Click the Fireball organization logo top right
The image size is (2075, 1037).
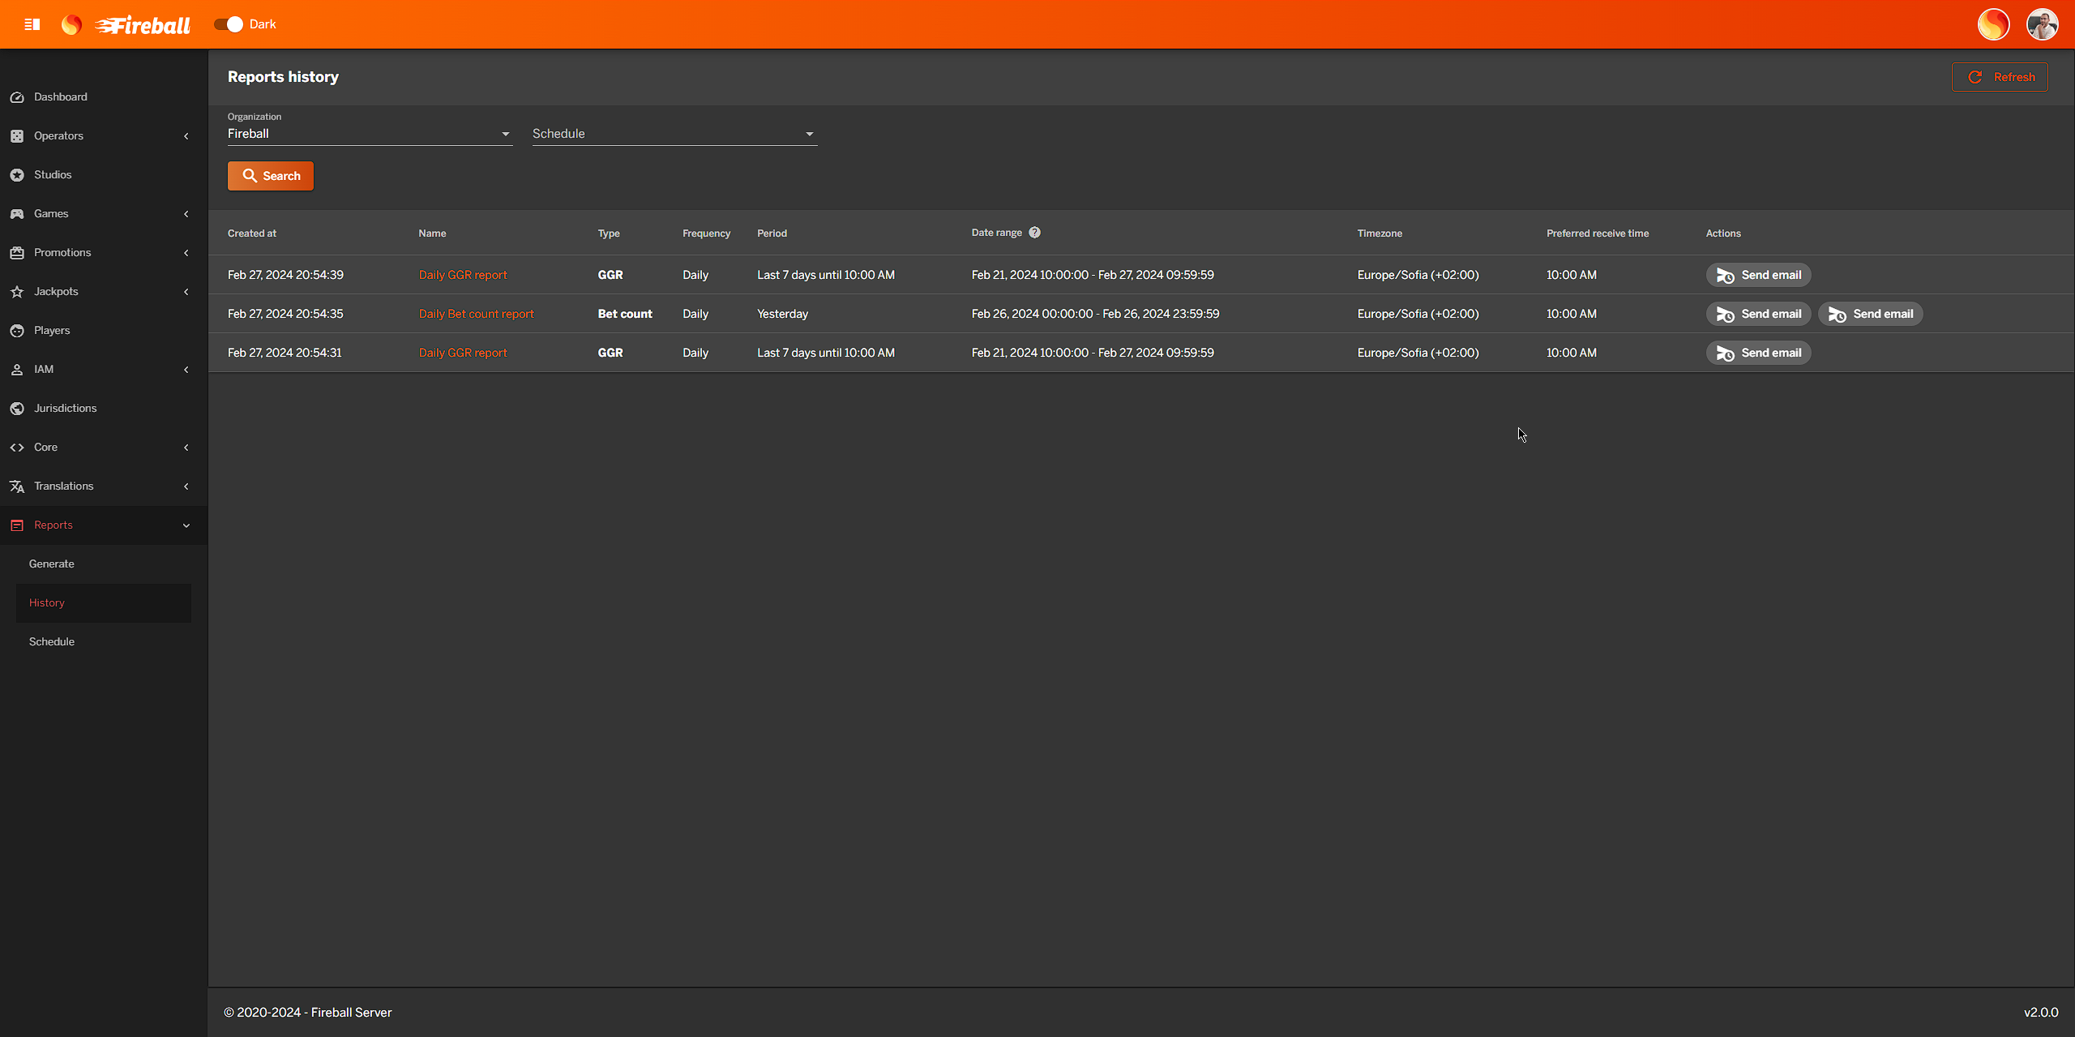coord(1993,24)
